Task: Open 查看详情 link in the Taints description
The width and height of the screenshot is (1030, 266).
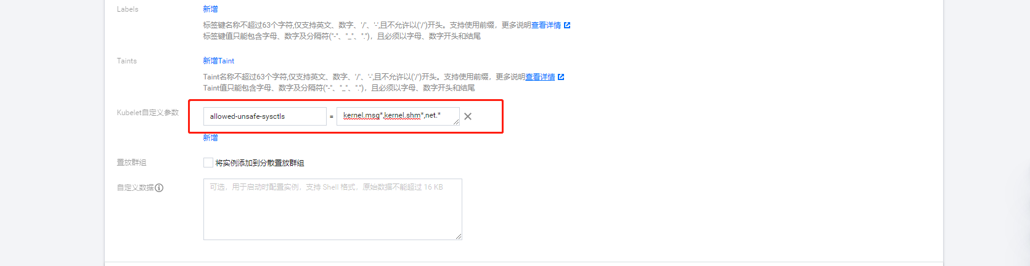Action: [x=540, y=77]
